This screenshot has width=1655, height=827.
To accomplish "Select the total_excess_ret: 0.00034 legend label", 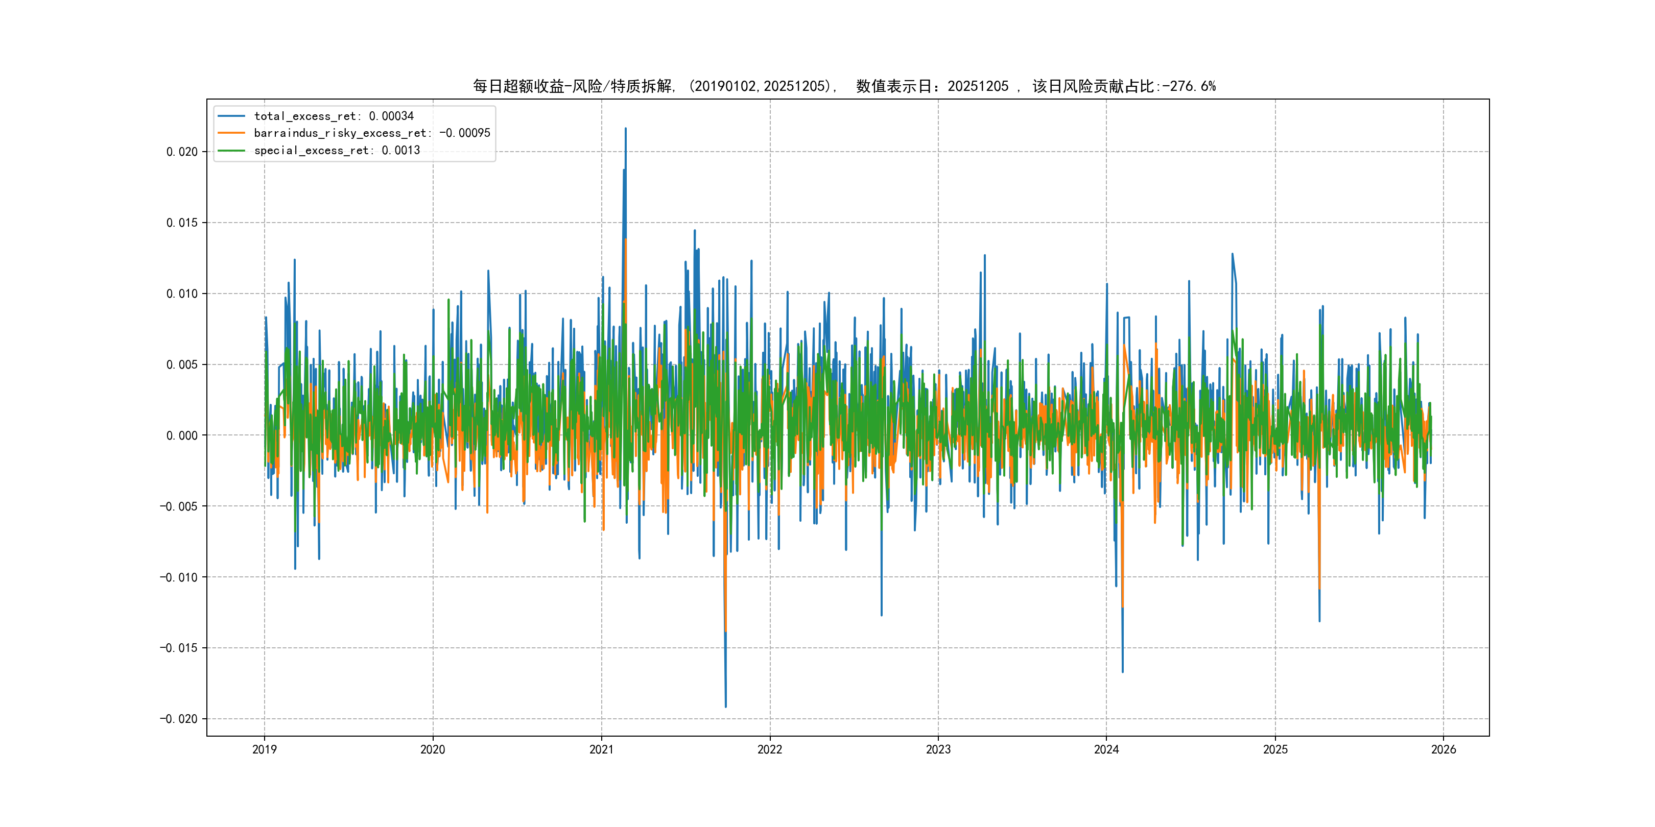I will [x=334, y=116].
